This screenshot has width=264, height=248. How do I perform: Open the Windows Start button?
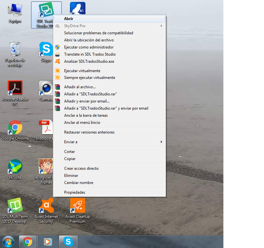[x=8, y=242]
